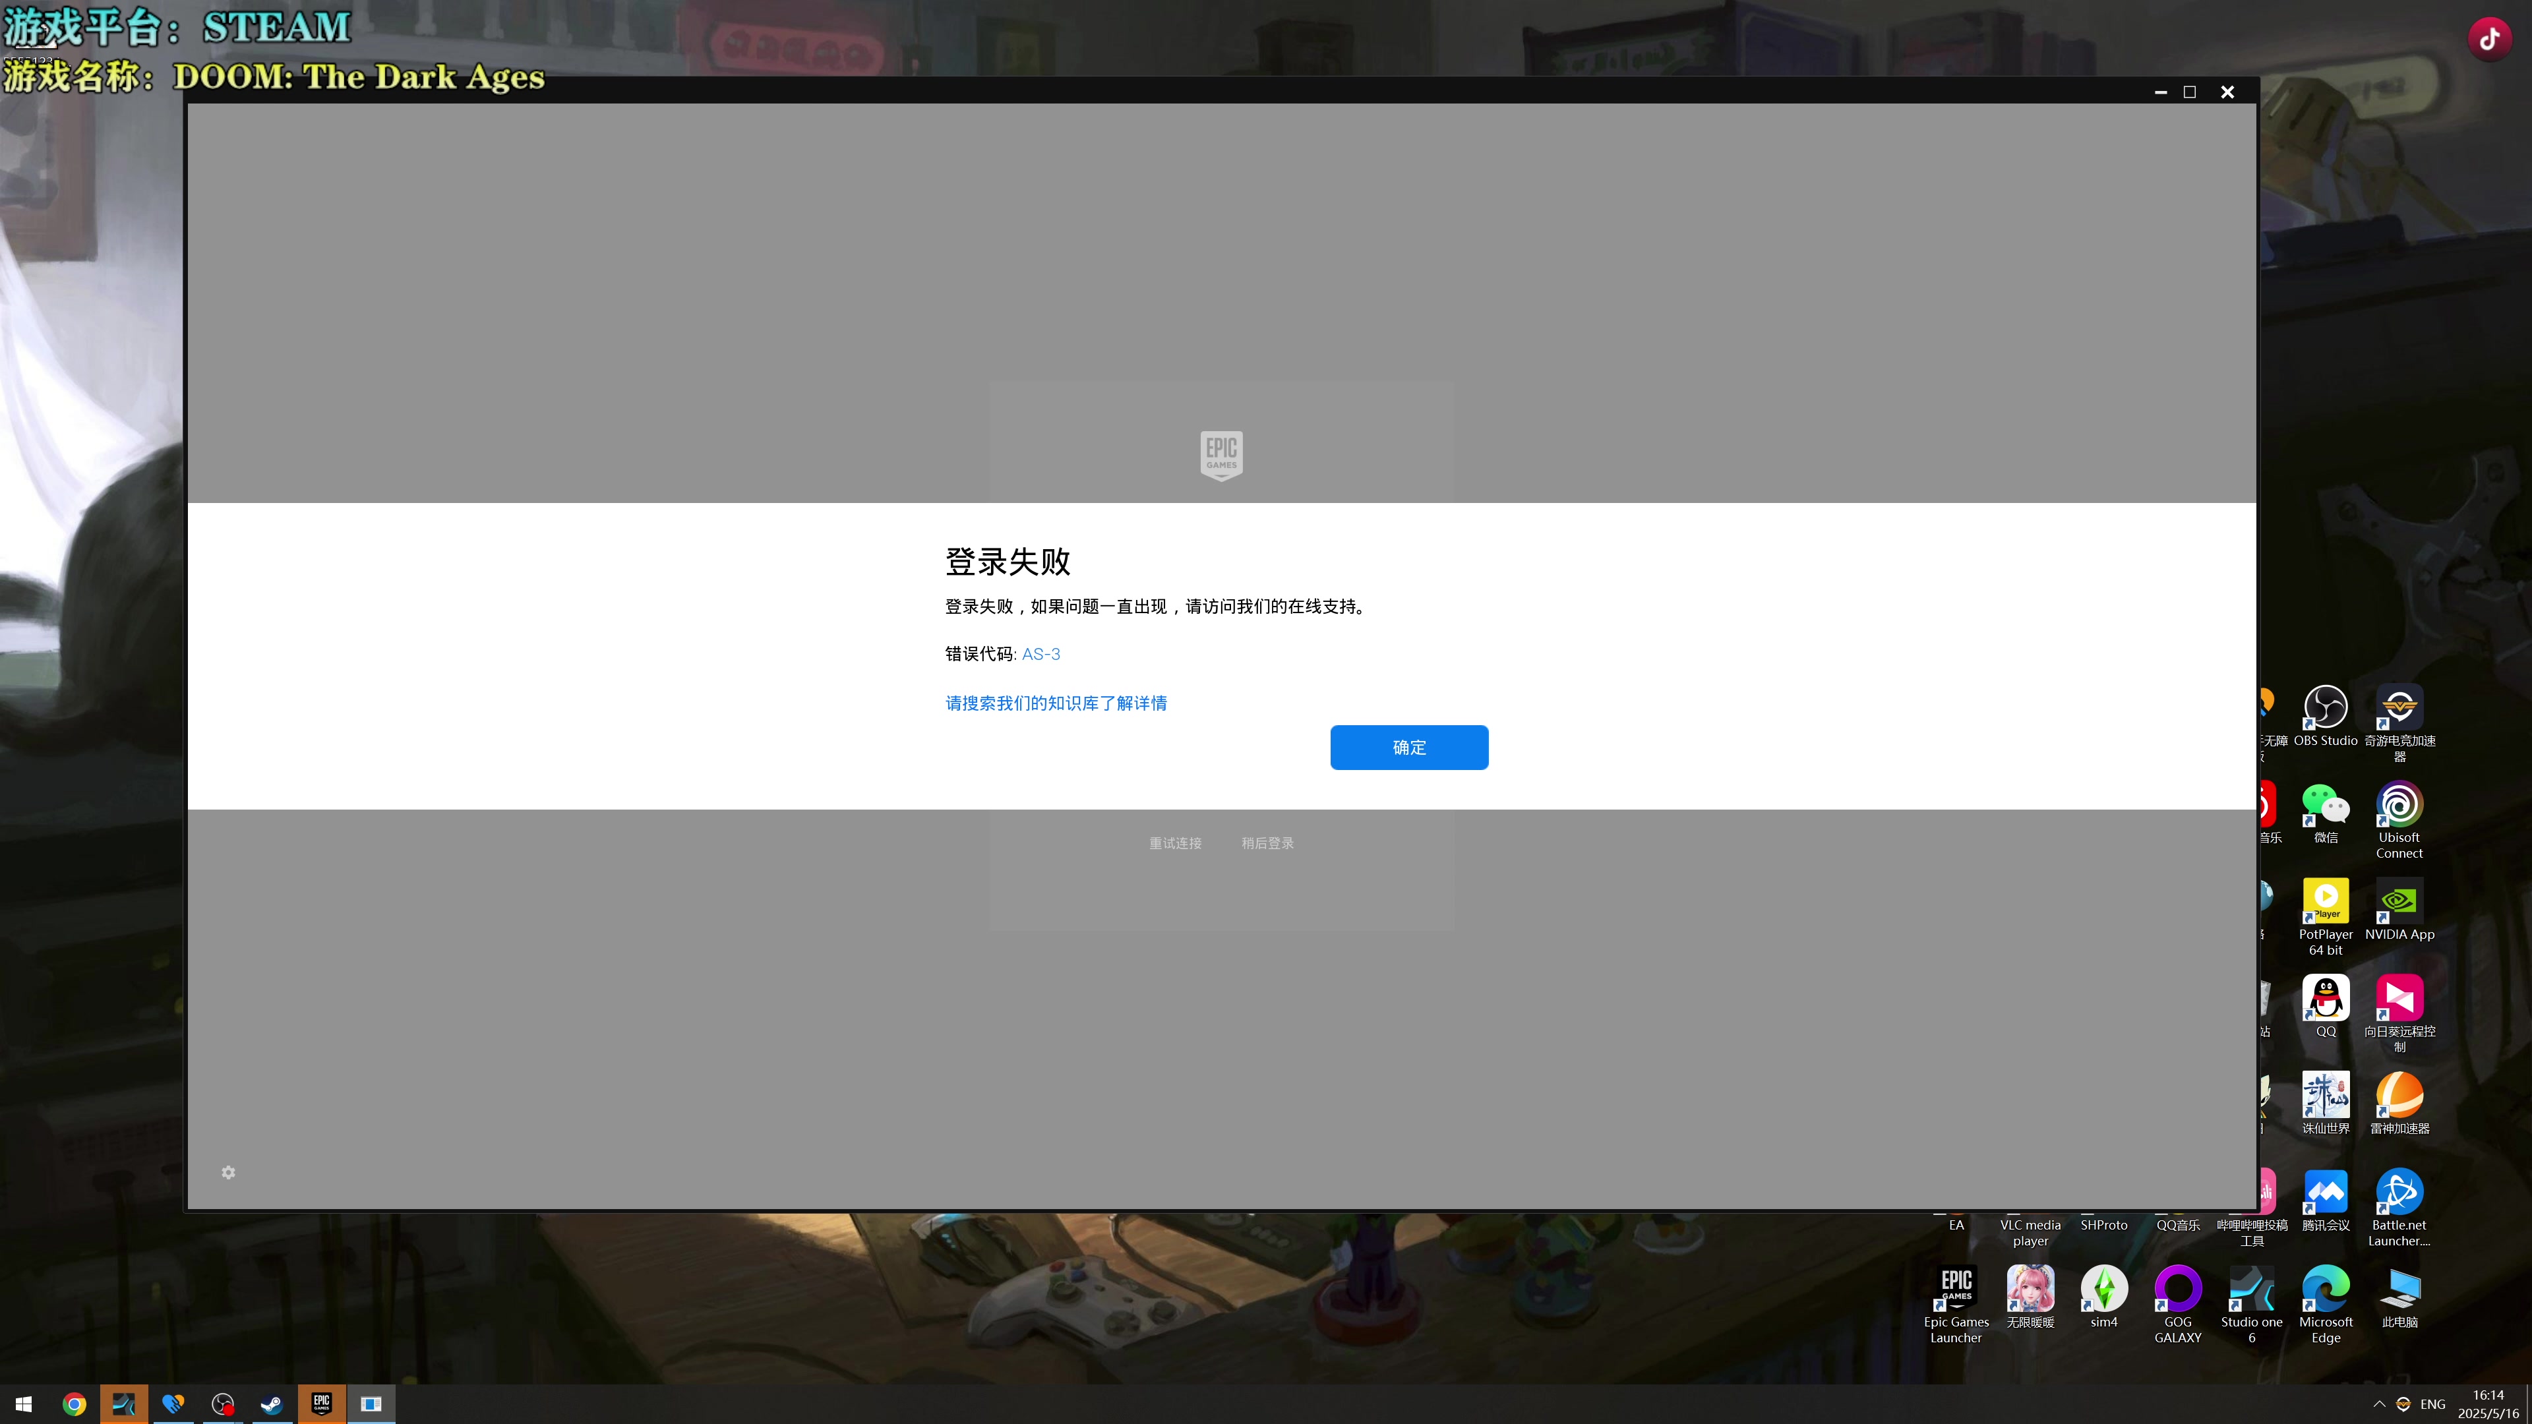2532x1424 pixels.
Task: Open the QQ penguin desktop icon
Action: click(x=2326, y=1006)
